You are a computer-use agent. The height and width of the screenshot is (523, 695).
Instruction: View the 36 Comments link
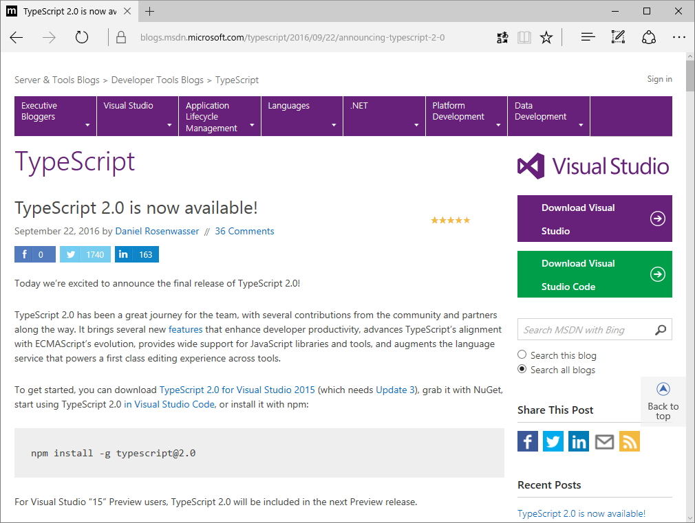244,231
